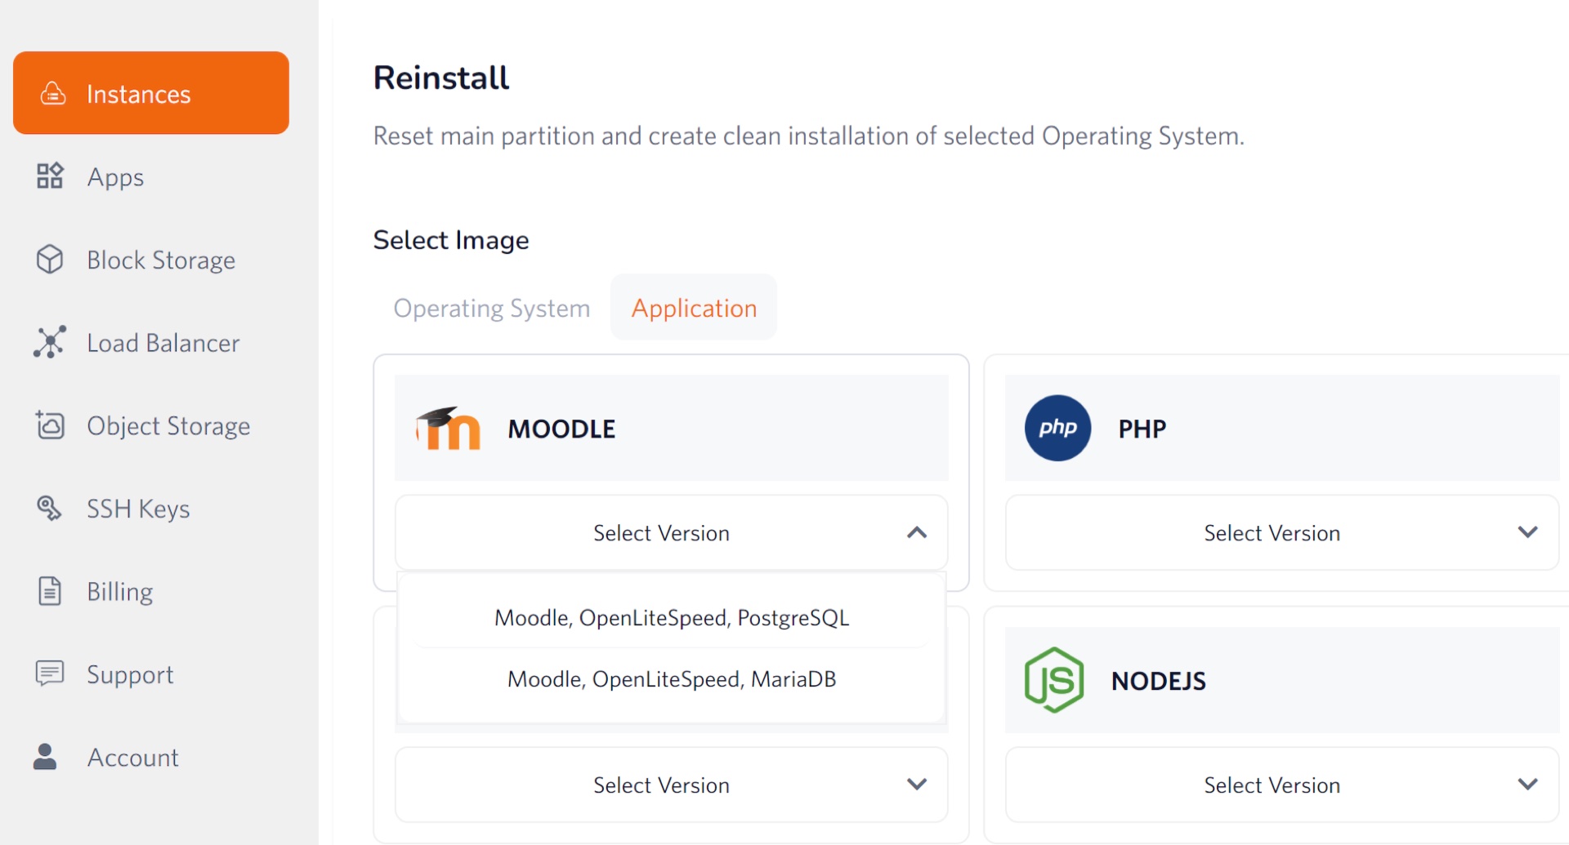Switch to the Operating System tab
The height and width of the screenshot is (845, 1569).
coord(491,309)
